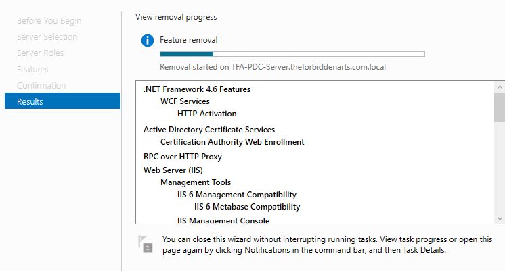The width and height of the screenshot is (505, 271).
Task: Click the feature list scrollbar thumb
Action: click(500, 107)
